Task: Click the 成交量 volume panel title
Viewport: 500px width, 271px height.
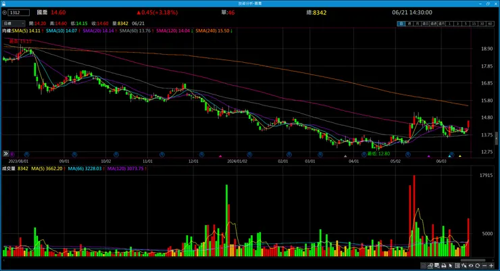Action: click(9, 168)
